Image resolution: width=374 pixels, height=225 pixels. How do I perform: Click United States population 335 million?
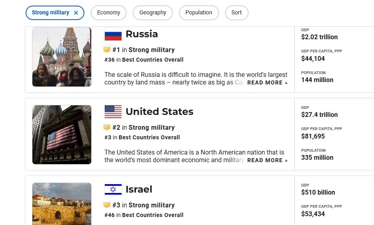tap(317, 157)
